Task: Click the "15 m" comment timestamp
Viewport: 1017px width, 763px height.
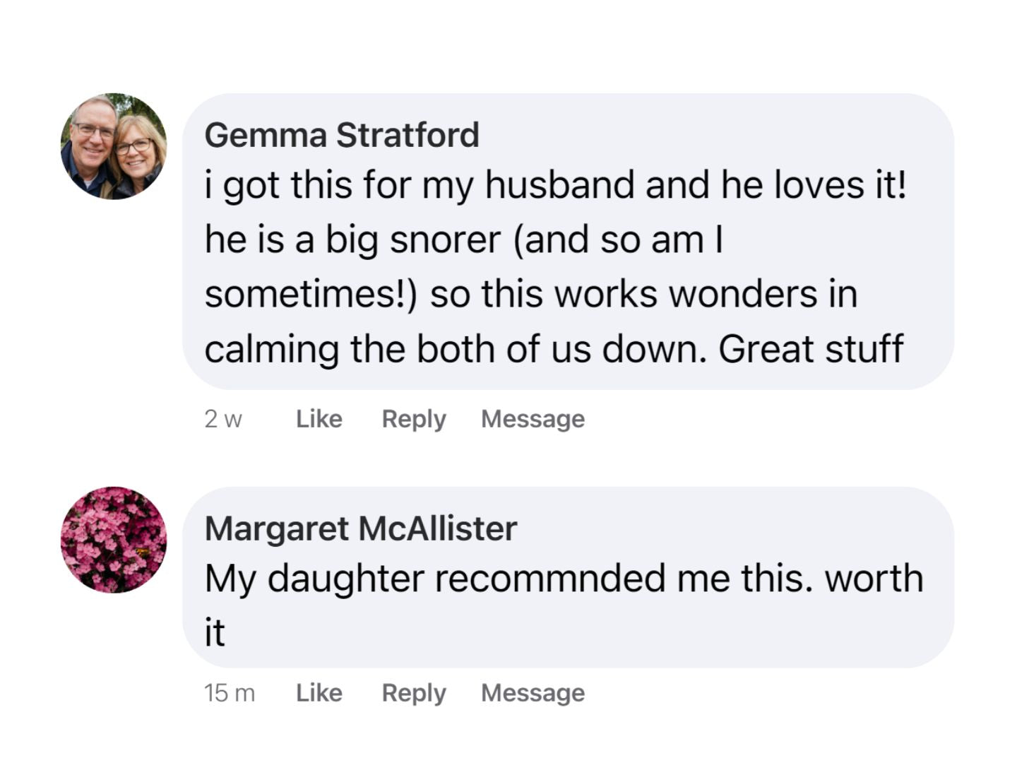Action: (230, 693)
